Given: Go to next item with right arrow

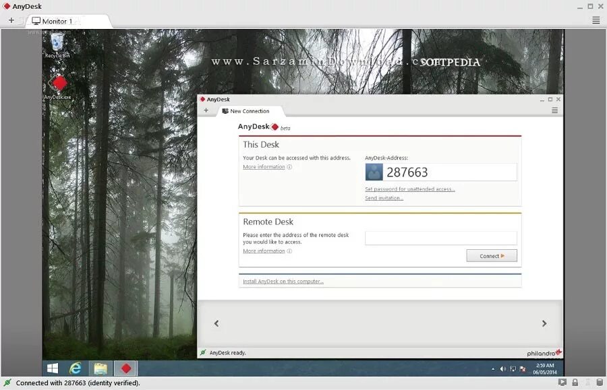Looking at the screenshot, I should [x=544, y=323].
